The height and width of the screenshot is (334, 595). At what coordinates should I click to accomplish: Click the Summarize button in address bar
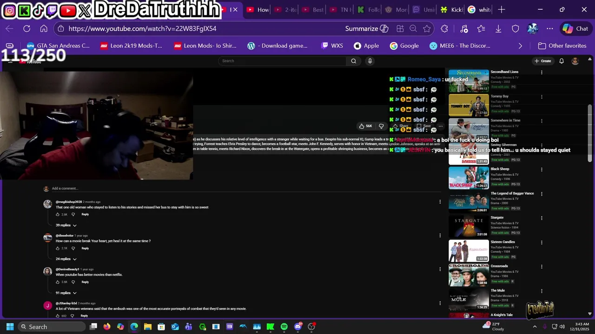point(366,29)
